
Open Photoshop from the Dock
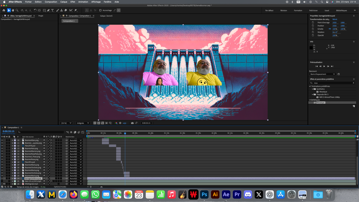click(x=204, y=194)
